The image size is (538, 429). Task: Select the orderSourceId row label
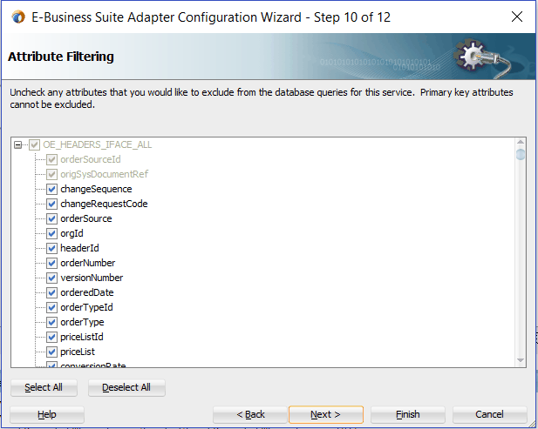(91, 159)
